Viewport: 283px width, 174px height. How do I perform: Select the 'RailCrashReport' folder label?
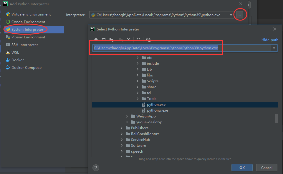145,134
